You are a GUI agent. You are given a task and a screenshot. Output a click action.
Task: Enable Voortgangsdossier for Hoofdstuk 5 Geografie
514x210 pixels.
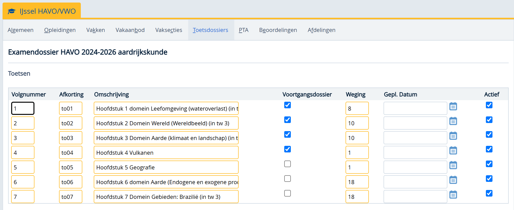(x=287, y=164)
